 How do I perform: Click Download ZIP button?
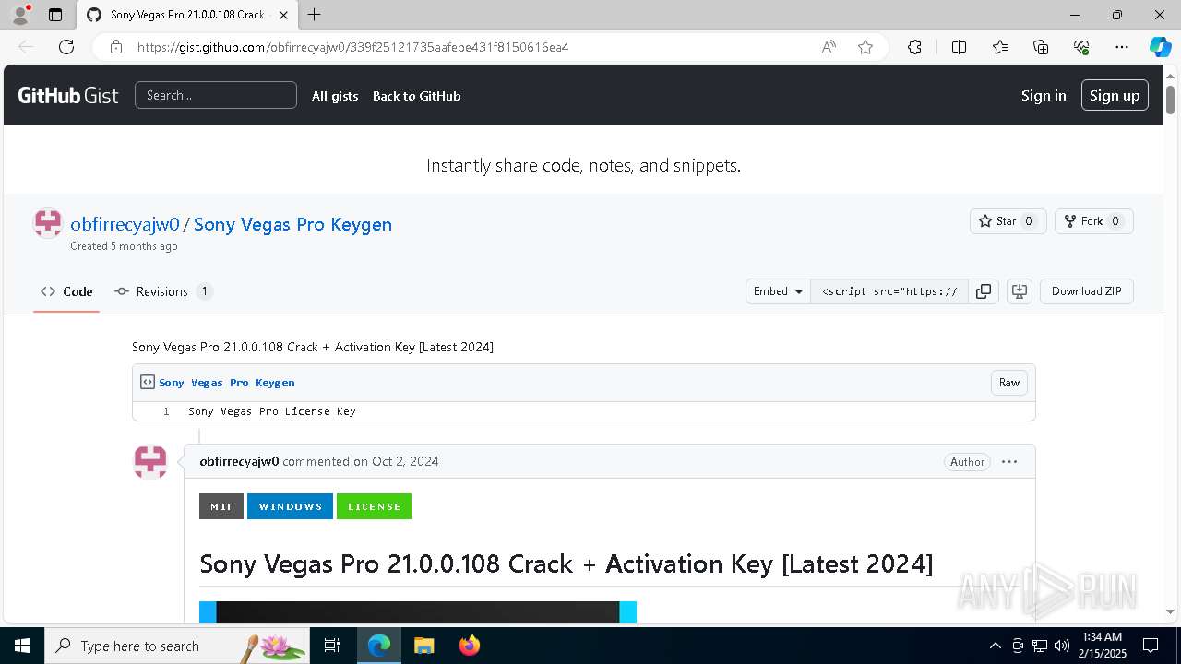[1087, 291]
